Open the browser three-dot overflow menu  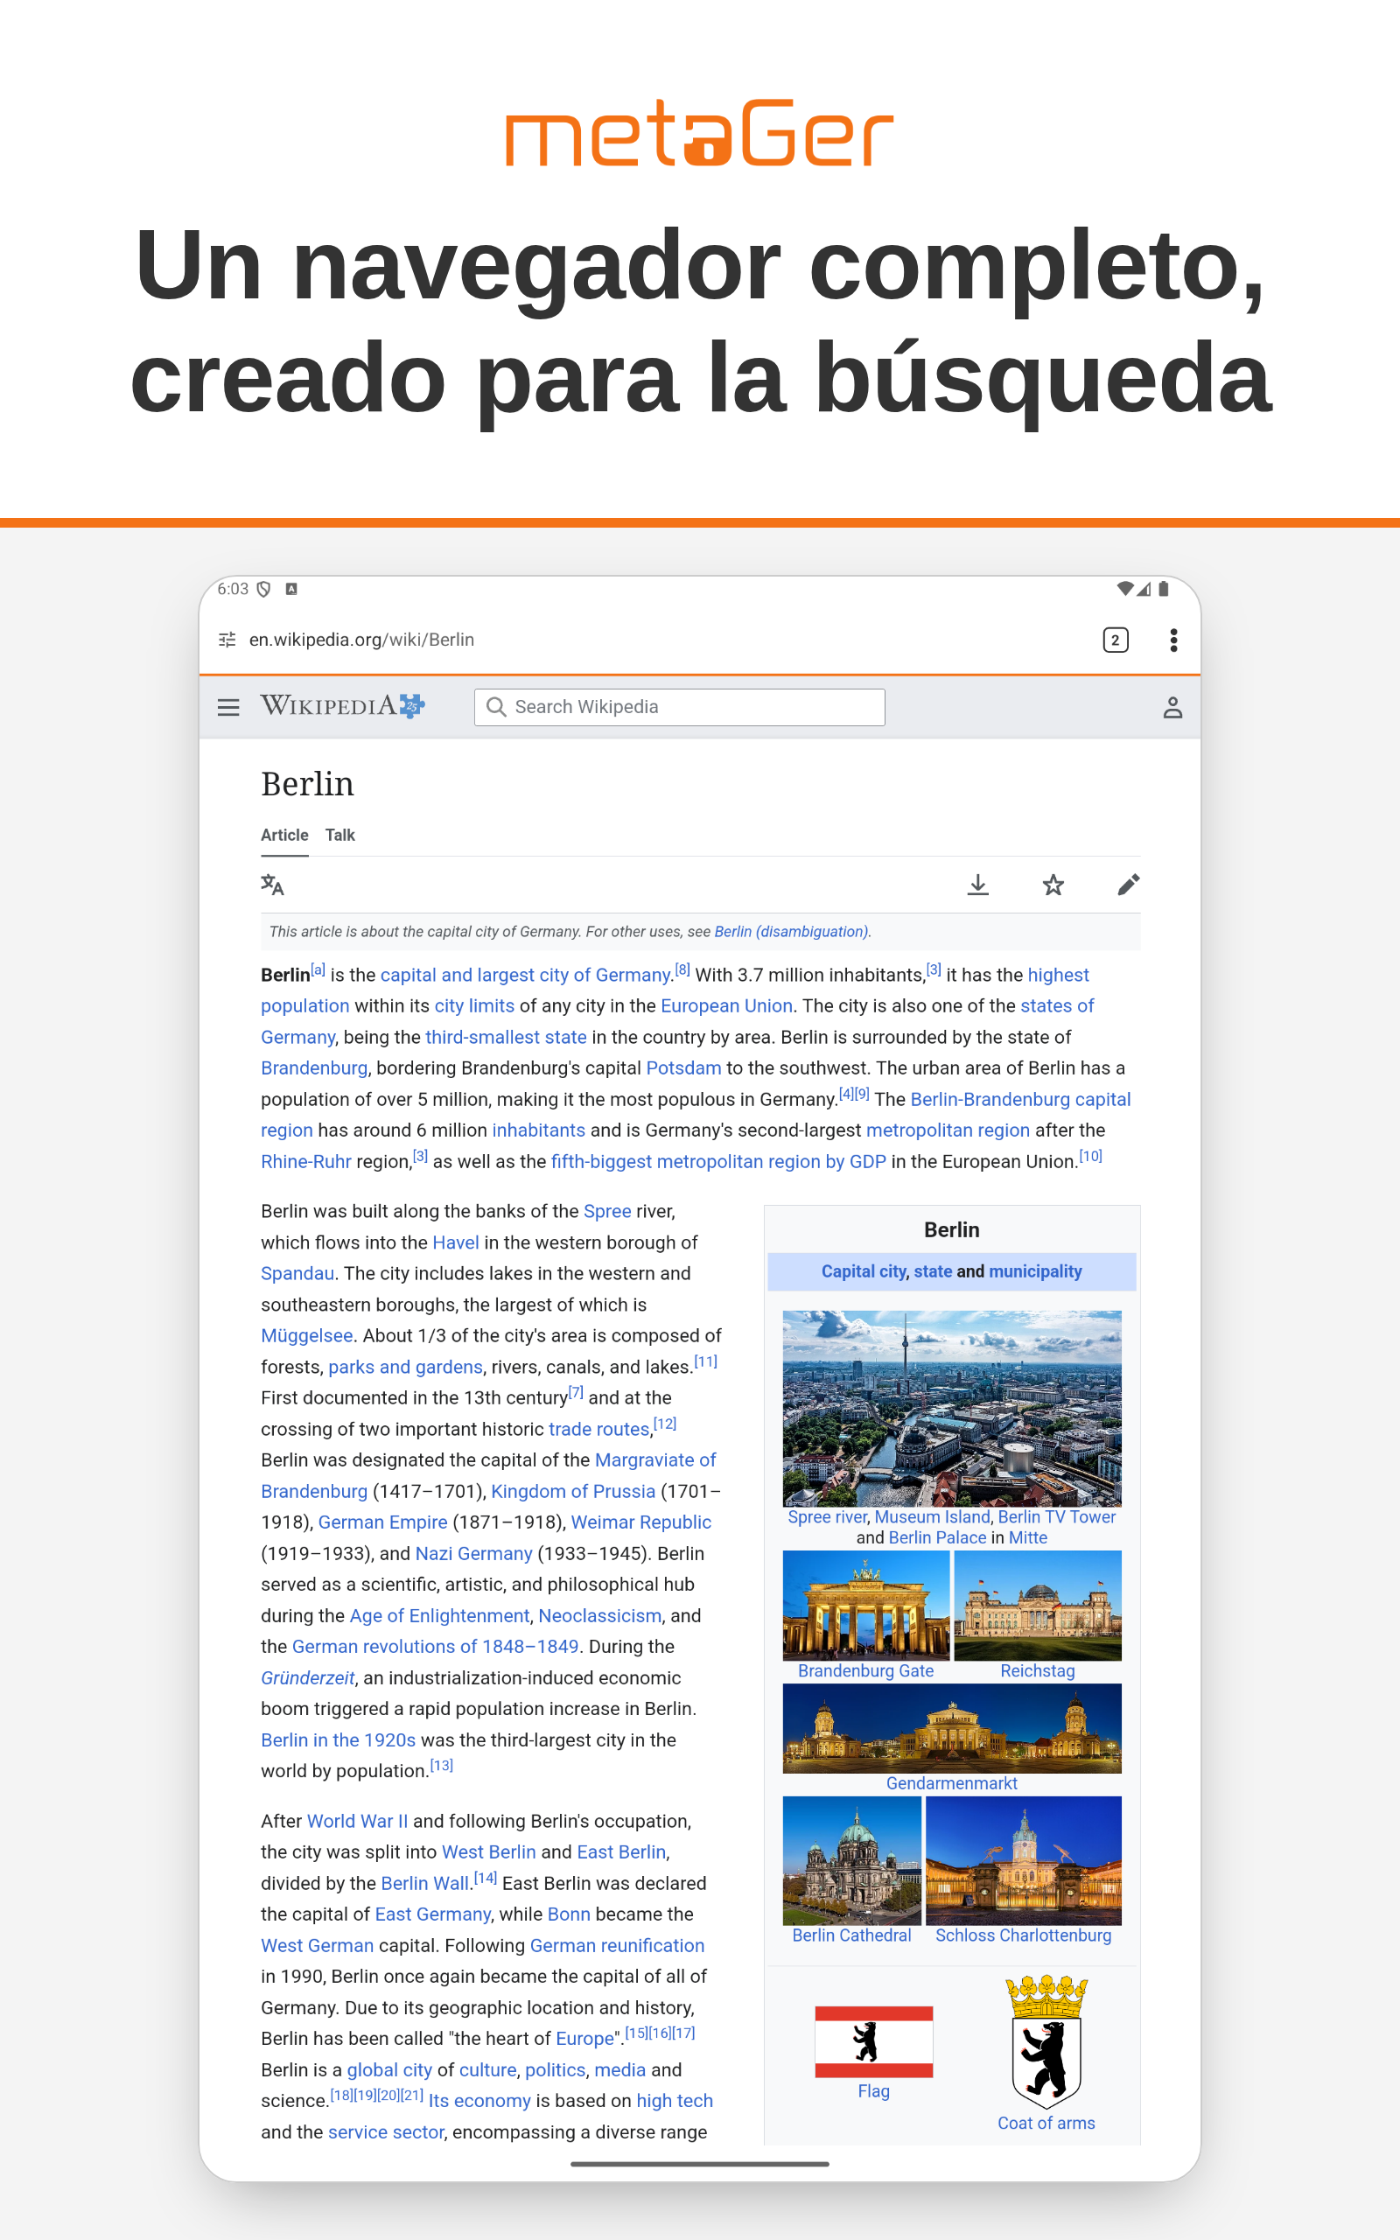[1173, 640]
